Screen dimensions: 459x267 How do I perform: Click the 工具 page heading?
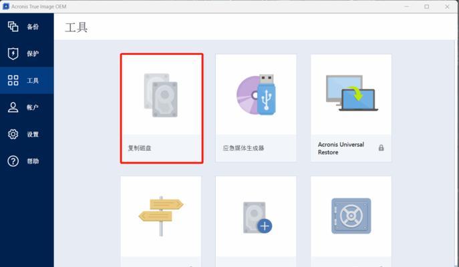[x=76, y=27]
